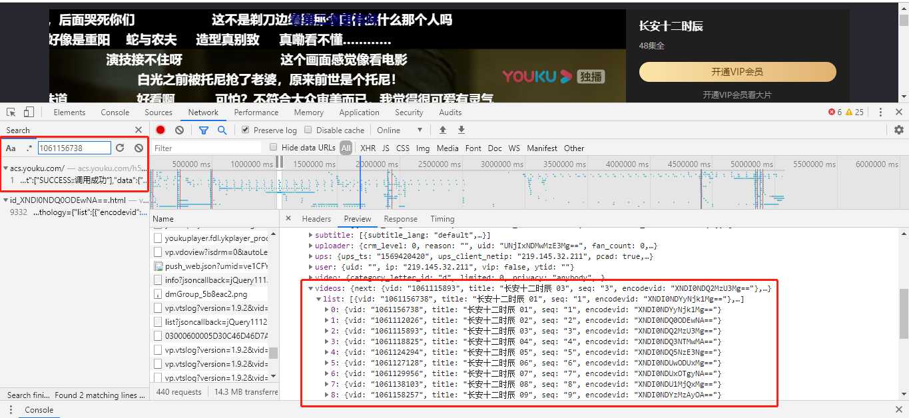The height and width of the screenshot is (418, 909).
Task: Open network settings gear icon
Action: 899,130
